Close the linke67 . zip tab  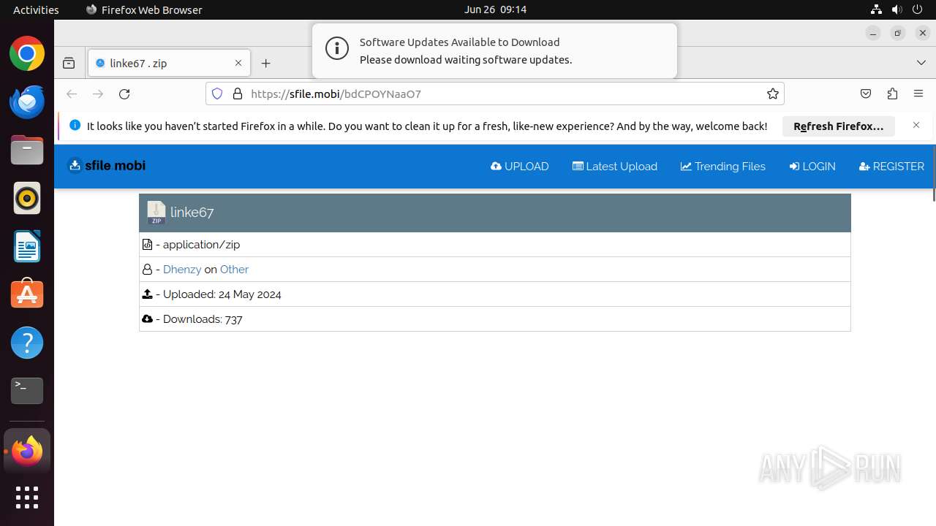[x=238, y=64]
